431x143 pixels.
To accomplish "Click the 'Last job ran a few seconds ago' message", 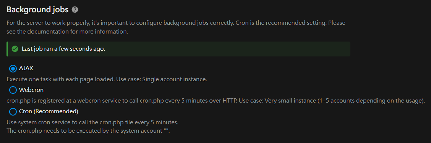I will point(63,49).
